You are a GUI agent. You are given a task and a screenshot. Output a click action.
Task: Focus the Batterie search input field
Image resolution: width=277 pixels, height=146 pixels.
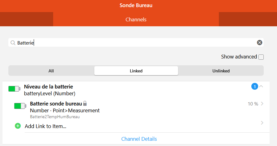pyautogui.click(x=136, y=43)
